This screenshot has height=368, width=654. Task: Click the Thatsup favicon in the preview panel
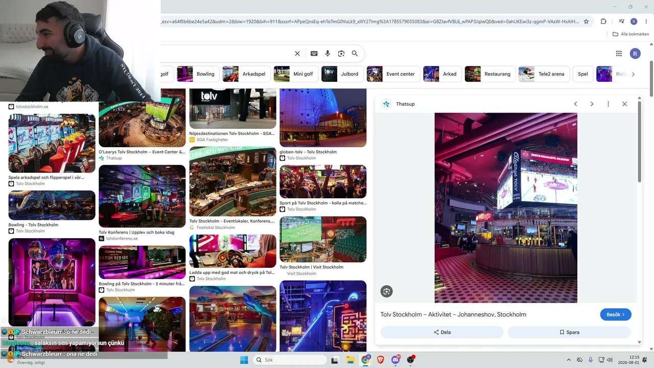pos(386,104)
